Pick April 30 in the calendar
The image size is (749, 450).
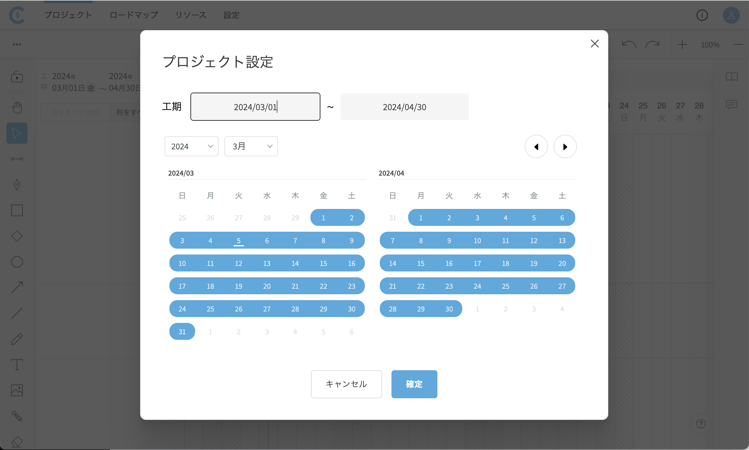coord(449,309)
